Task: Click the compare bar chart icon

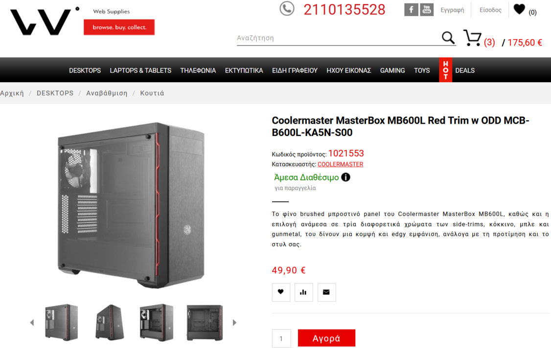Action: tap(303, 292)
